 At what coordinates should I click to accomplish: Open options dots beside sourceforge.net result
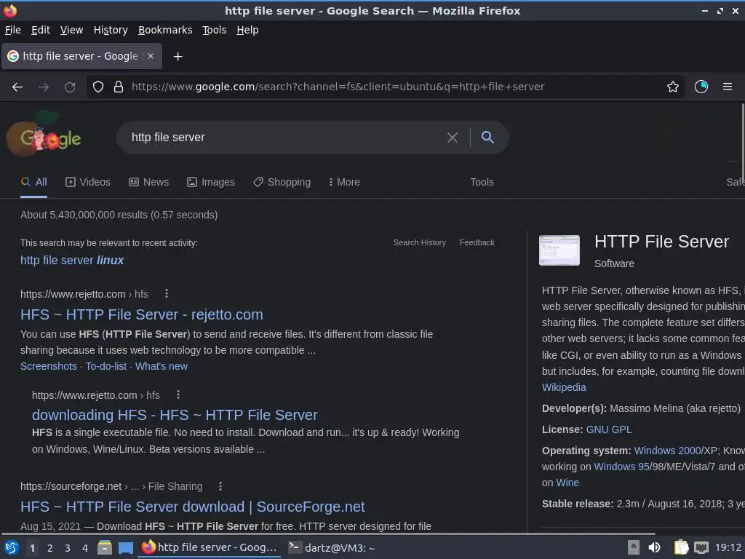(220, 486)
